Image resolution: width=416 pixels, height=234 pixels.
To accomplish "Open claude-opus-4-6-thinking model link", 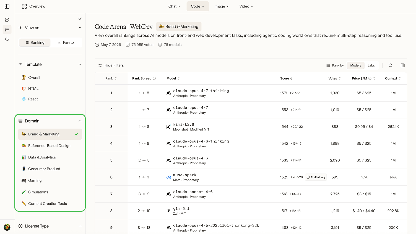I will [201, 141].
